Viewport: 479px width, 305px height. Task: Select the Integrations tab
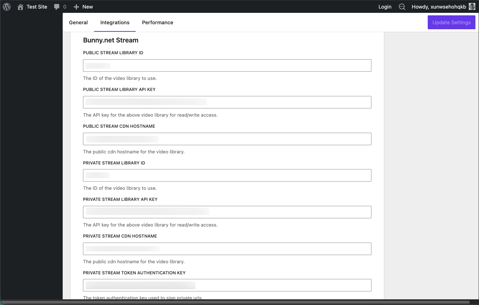pyautogui.click(x=115, y=22)
